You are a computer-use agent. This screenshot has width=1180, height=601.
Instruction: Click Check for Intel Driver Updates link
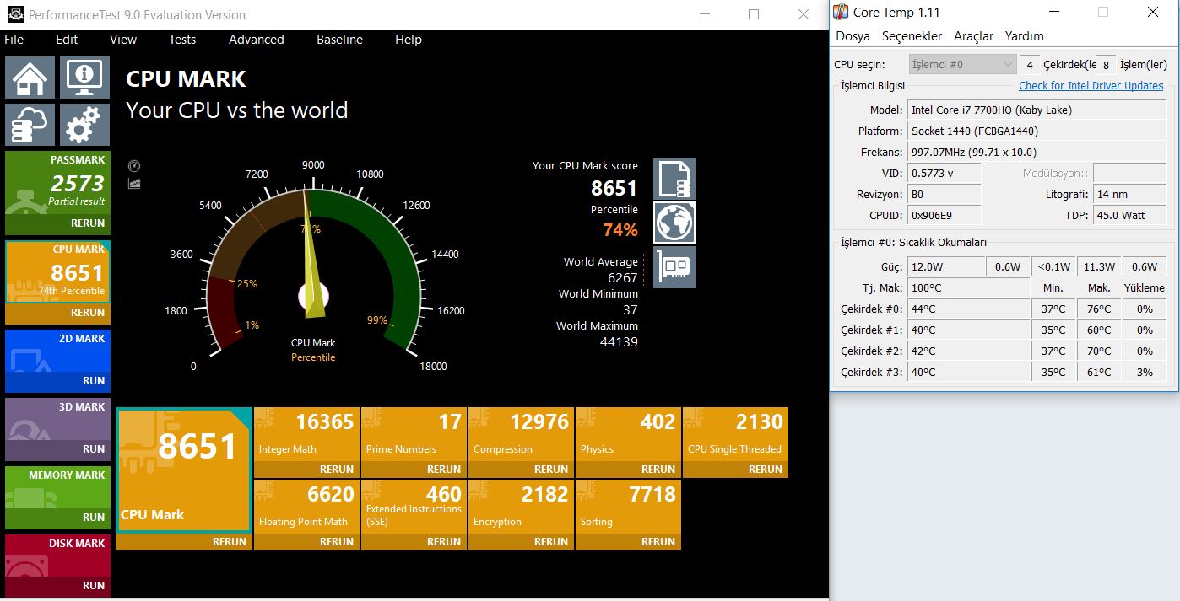[x=1091, y=86]
